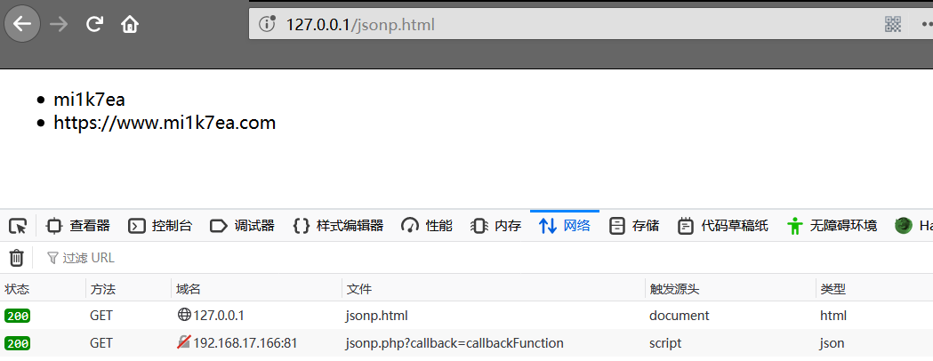
Task: Clear network log with trash icon
Action: (x=17, y=258)
